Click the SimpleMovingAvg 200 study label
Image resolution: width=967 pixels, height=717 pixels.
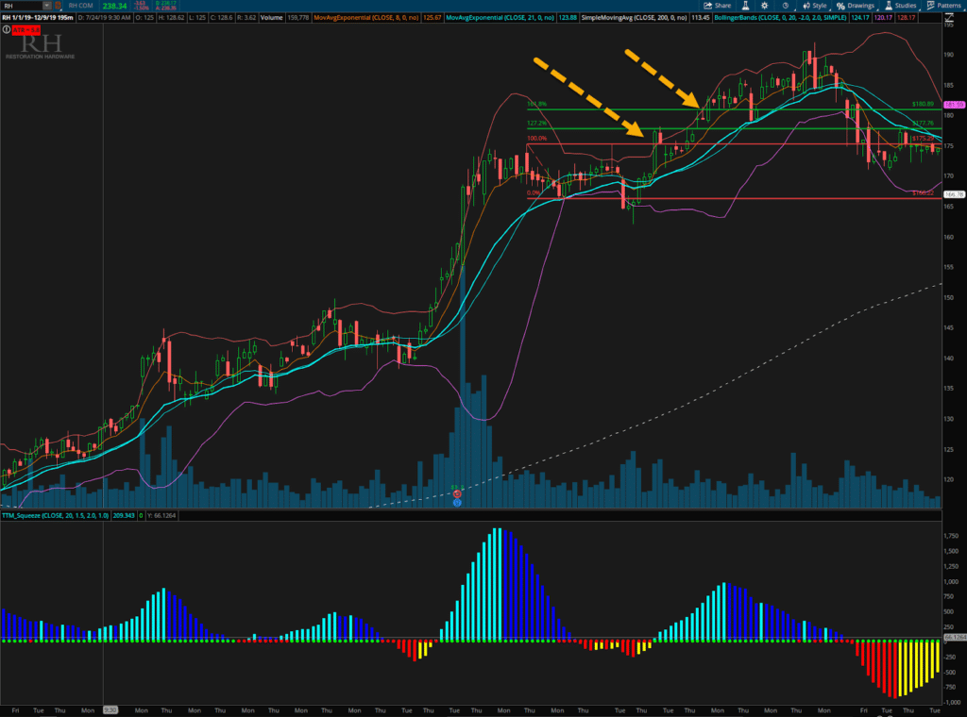634,18
